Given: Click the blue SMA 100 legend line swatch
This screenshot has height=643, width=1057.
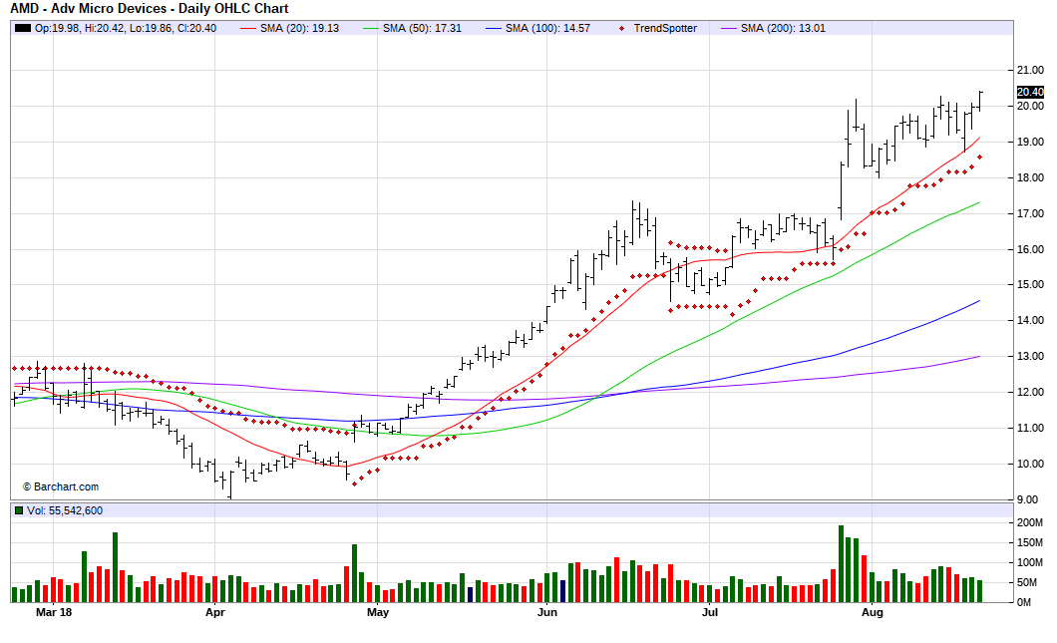Looking at the screenshot, I should coord(495,28).
